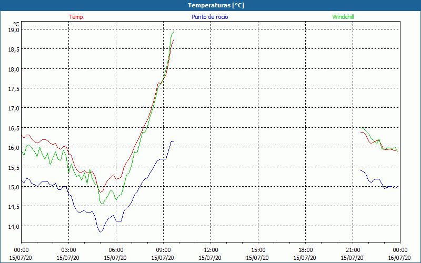The image size is (421, 263).
Task: Click the 15,5 y-axis value
Action: tap(14, 167)
